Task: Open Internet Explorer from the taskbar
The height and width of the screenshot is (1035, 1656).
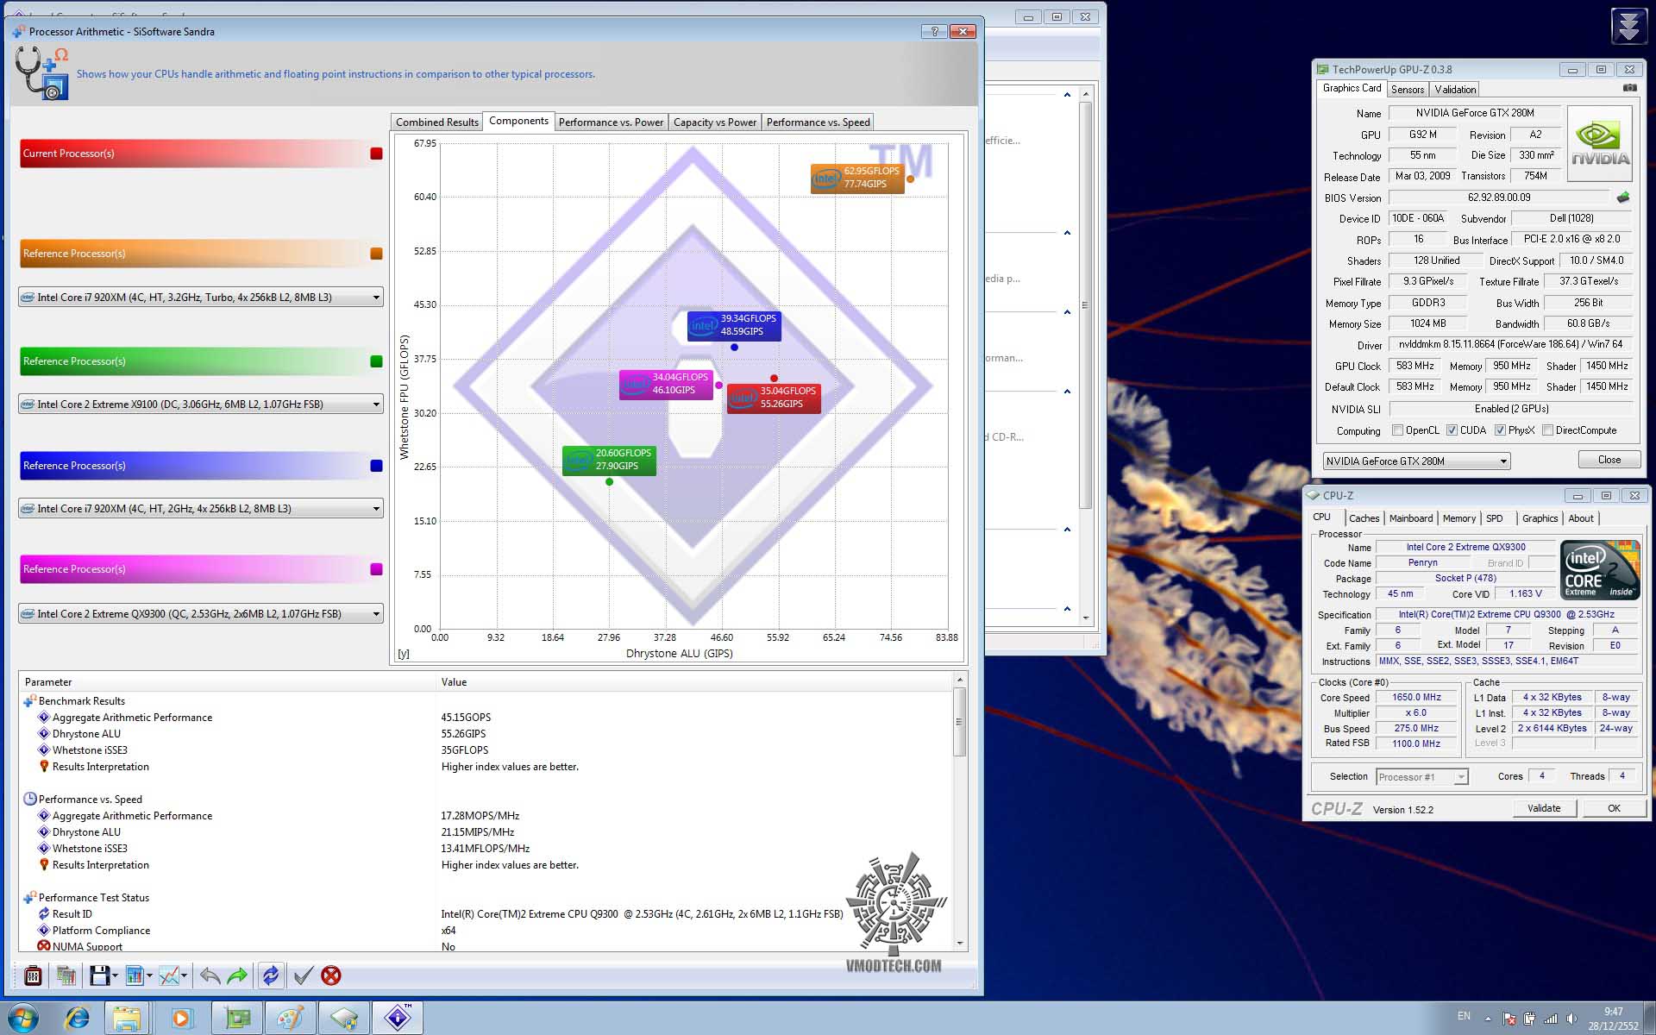Action: pos(77,1018)
